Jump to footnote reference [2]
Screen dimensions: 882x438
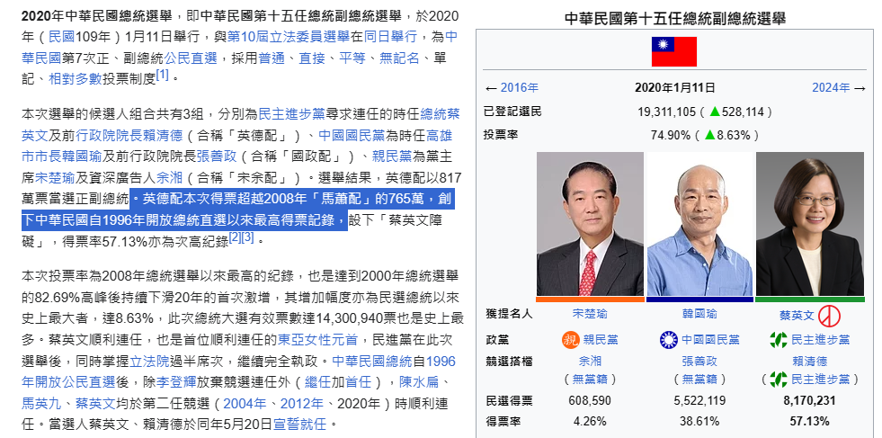click(235, 237)
